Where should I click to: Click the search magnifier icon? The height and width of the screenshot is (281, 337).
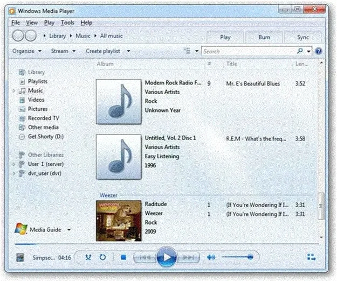coord(300,51)
